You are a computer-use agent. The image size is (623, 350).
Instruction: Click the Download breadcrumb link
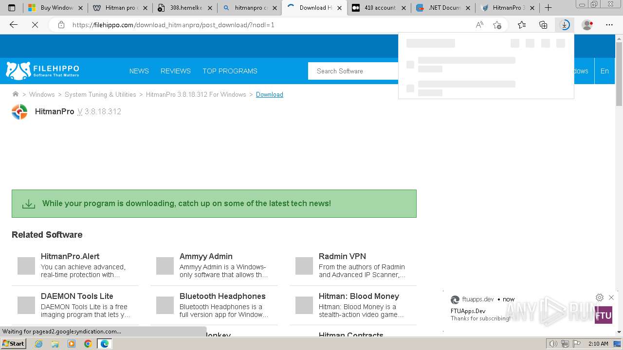270,94
